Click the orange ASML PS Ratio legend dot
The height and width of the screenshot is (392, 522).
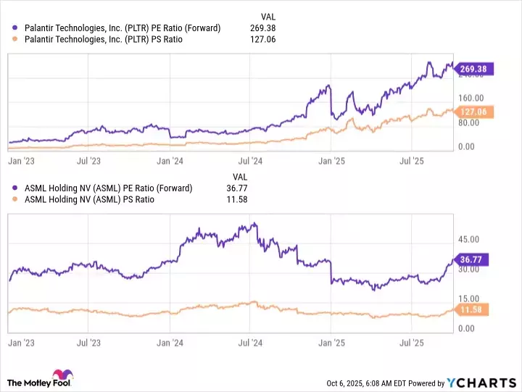point(16,200)
